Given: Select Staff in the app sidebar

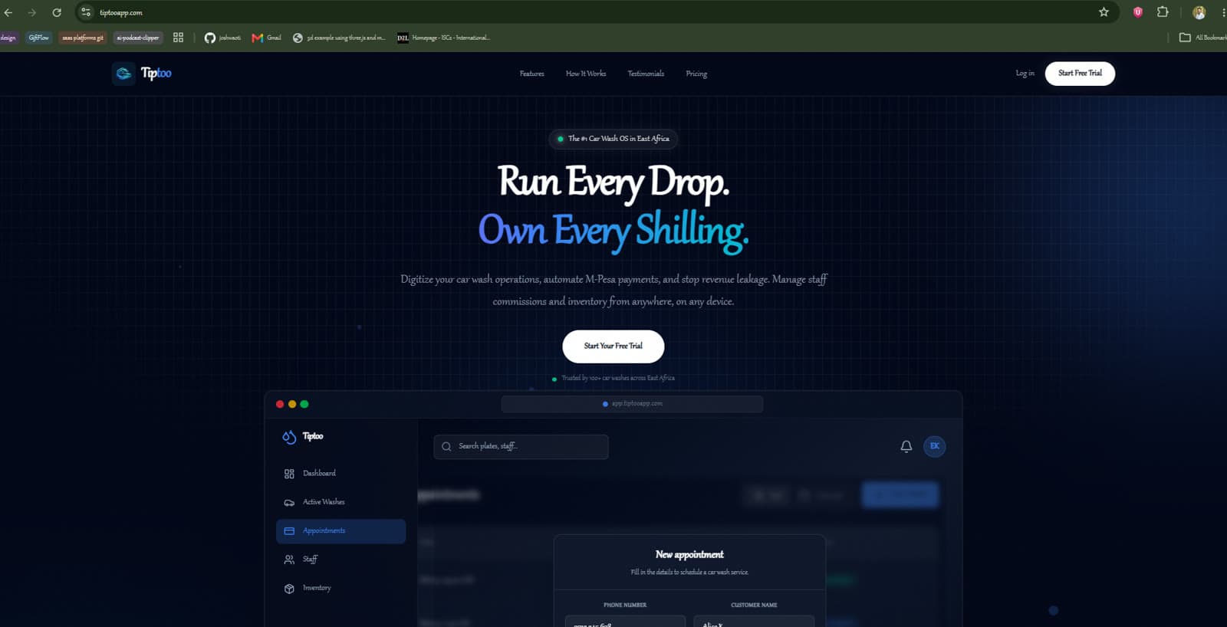Looking at the screenshot, I should [x=340, y=560].
